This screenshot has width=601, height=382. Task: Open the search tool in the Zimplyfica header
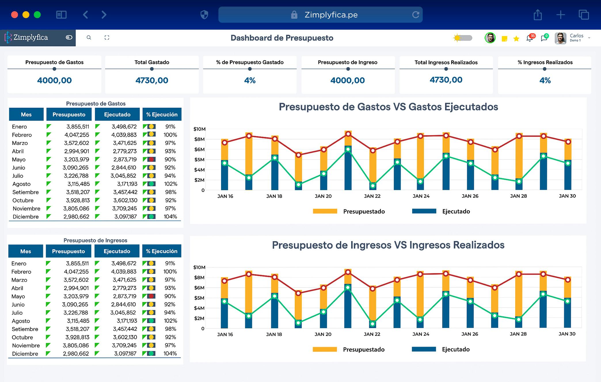point(89,37)
